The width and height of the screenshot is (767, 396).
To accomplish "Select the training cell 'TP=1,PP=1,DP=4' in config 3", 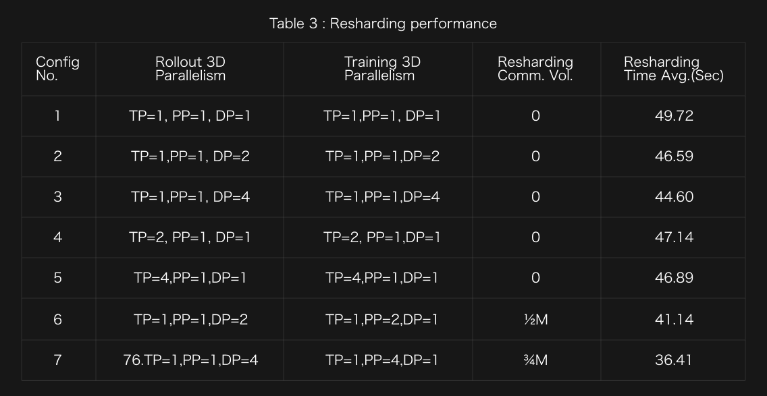I will (x=381, y=197).
